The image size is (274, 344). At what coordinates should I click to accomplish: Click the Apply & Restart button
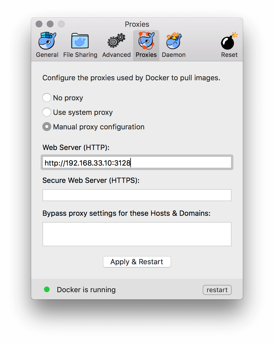(x=137, y=262)
